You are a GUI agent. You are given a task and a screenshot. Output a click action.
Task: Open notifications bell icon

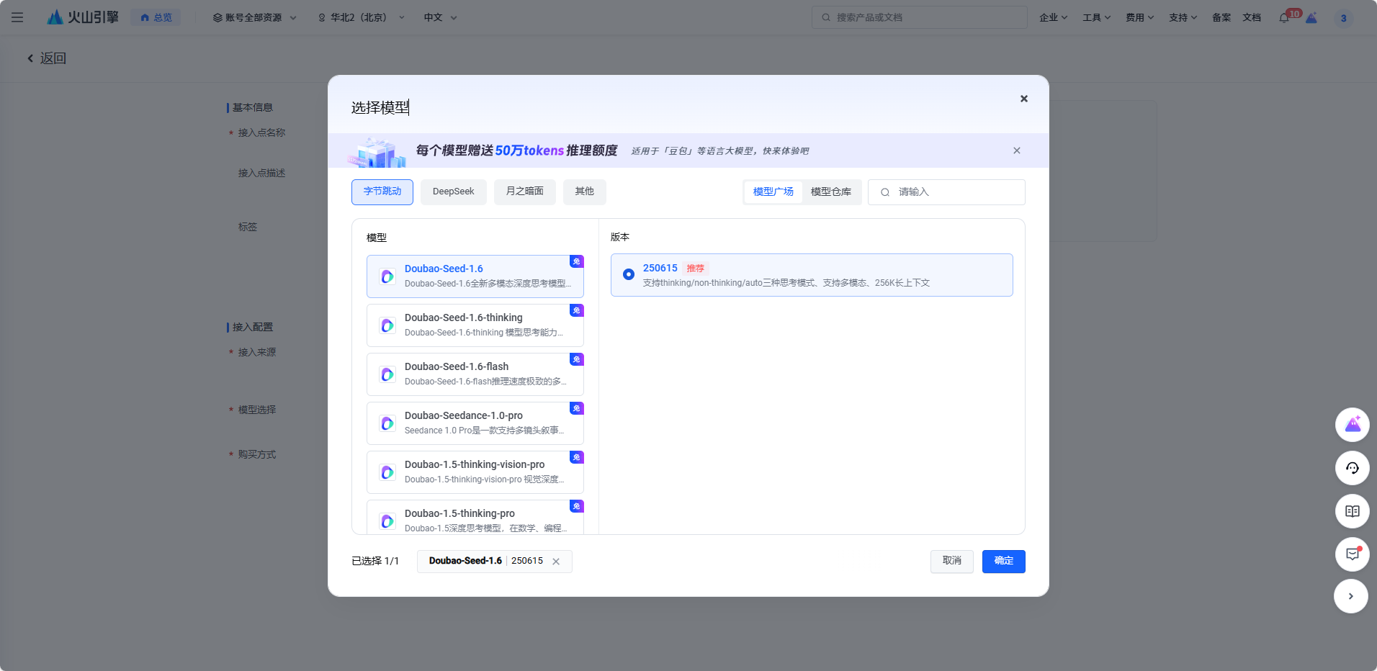(1284, 18)
